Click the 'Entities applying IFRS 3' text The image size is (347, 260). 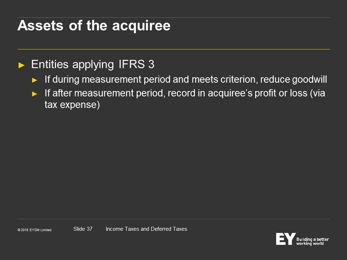point(93,64)
